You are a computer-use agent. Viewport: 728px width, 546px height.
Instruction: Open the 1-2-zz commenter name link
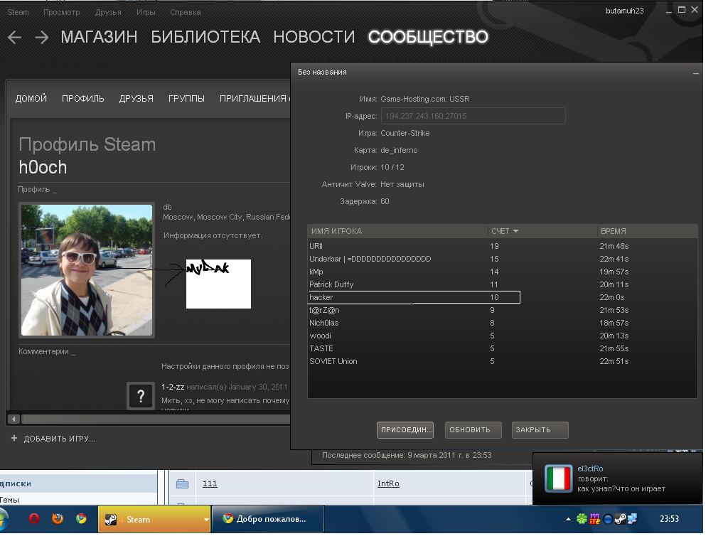point(173,387)
